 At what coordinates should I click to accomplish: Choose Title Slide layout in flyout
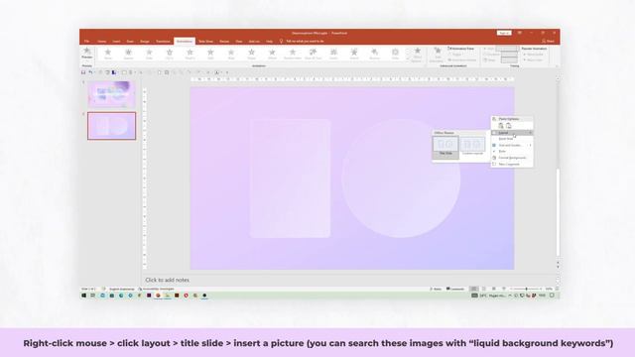pos(445,147)
